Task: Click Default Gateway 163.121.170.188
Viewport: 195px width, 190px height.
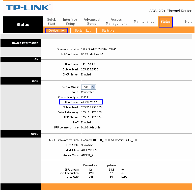Action: (x=91, y=112)
